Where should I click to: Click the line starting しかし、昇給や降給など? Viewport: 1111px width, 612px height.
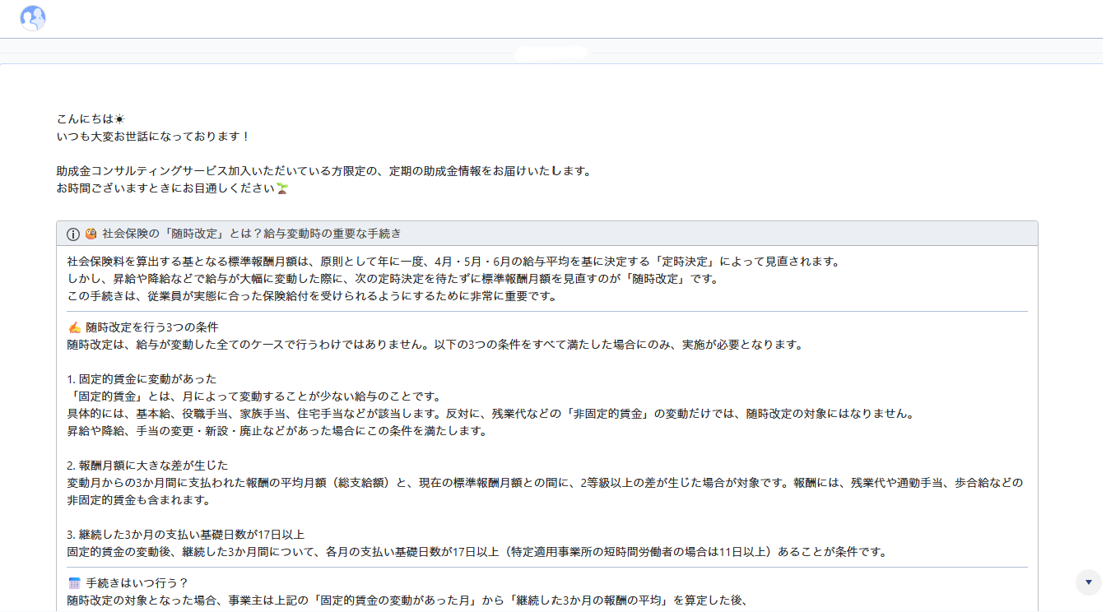coord(393,279)
